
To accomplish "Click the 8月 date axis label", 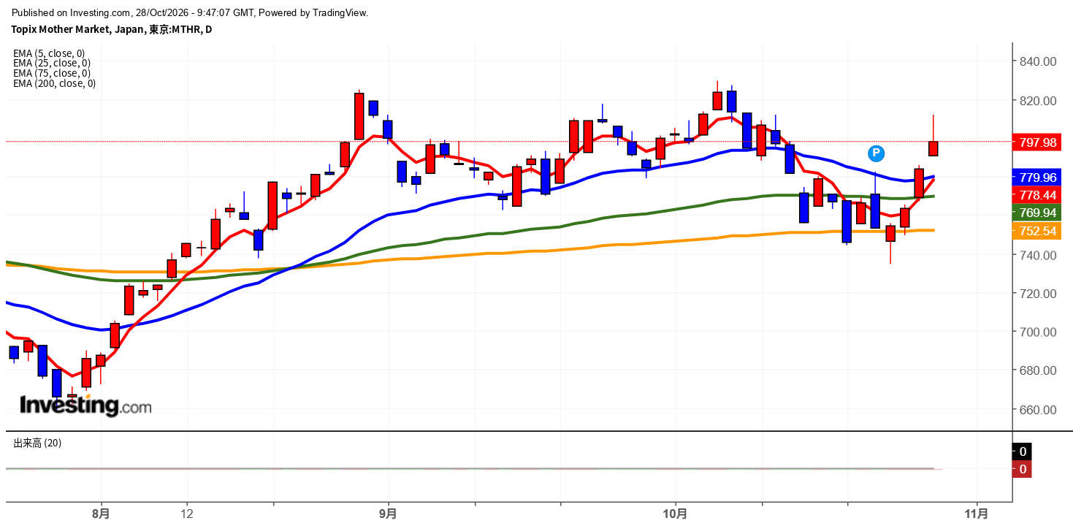I will (x=102, y=514).
